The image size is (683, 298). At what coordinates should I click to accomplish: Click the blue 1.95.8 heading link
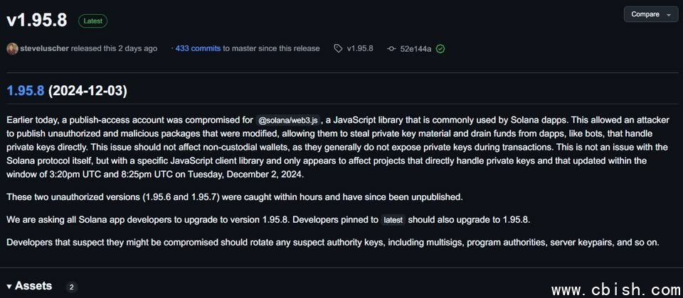tap(26, 91)
